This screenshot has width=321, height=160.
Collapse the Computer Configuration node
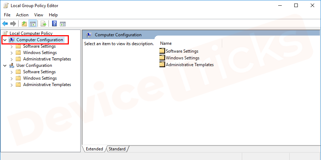[x=5, y=40]
